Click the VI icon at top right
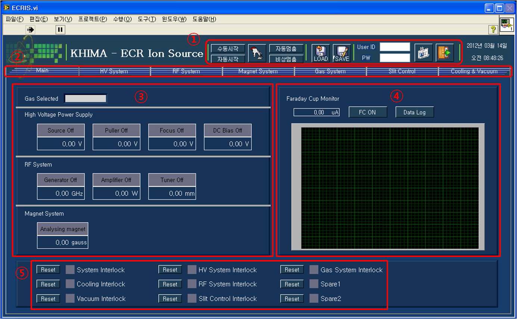Screen dimensions: 517x319 [507, 25]
